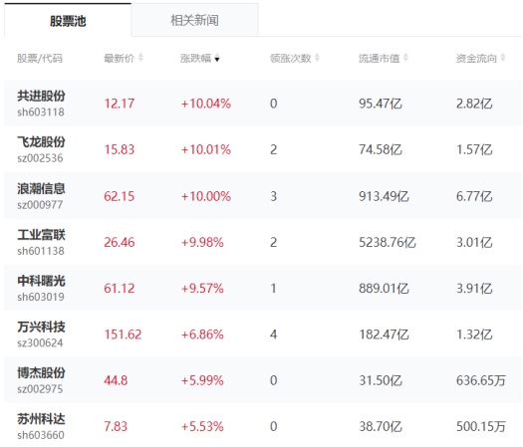
Task: Select stock code sh601138
Action: 41,251
